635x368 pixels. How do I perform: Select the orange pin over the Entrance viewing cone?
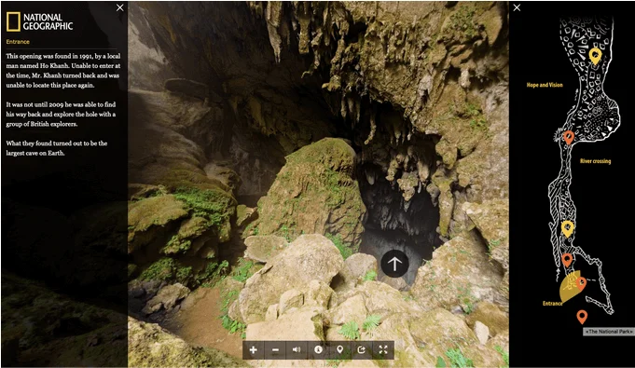point(581,284)
